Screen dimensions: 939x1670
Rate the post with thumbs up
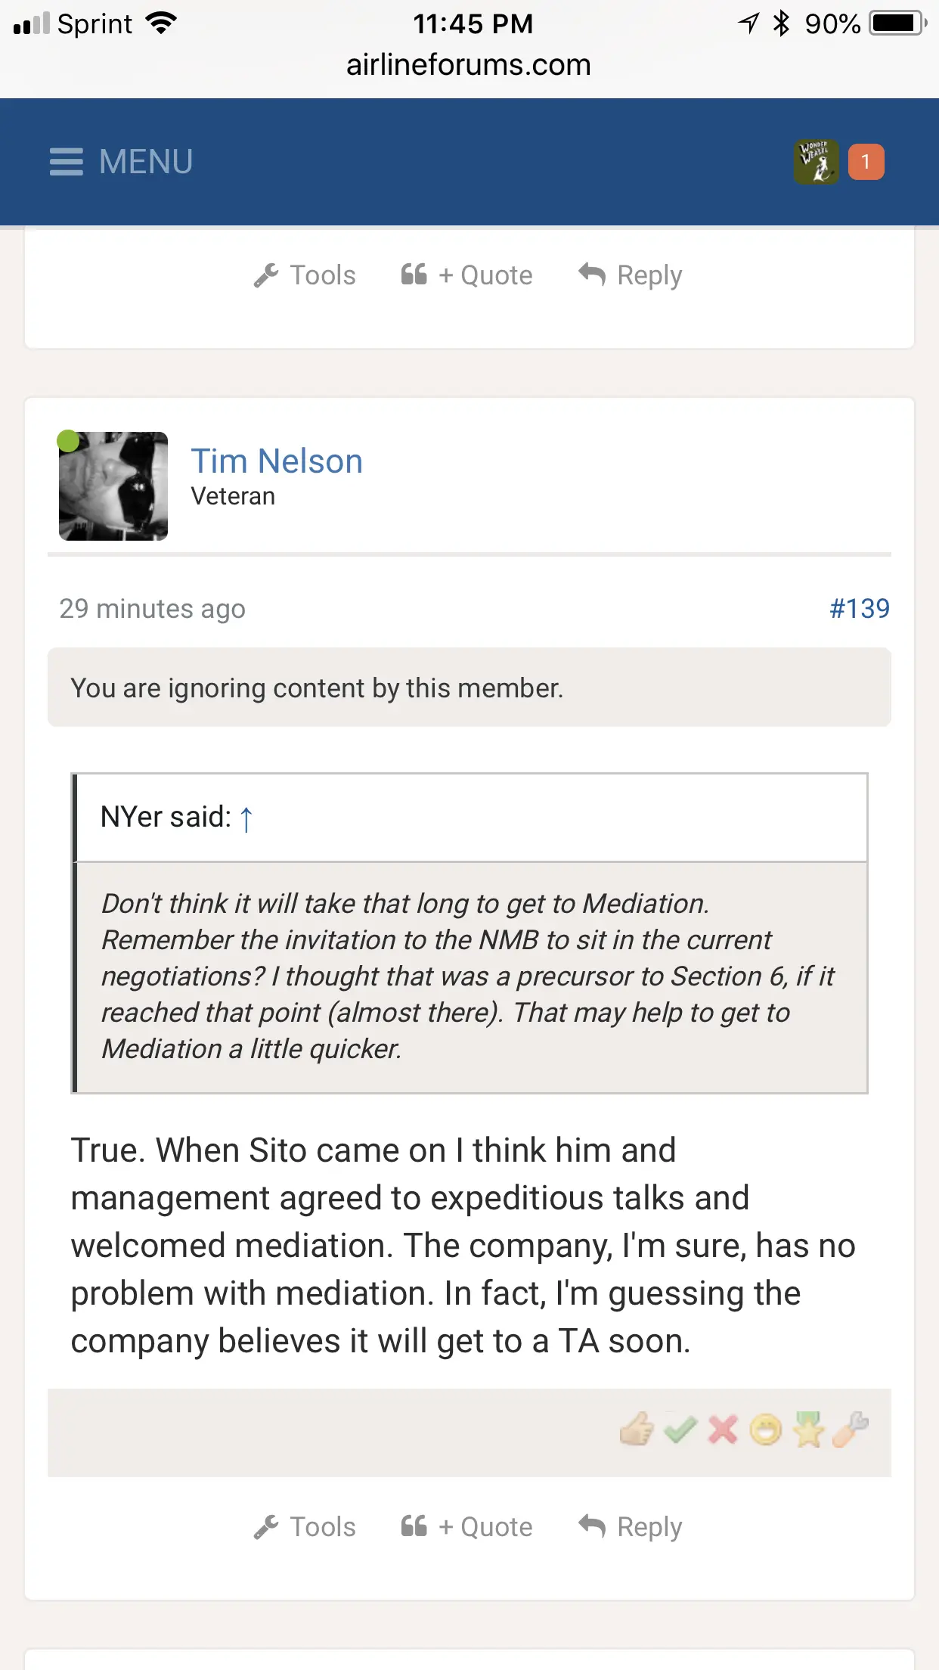637,1429
